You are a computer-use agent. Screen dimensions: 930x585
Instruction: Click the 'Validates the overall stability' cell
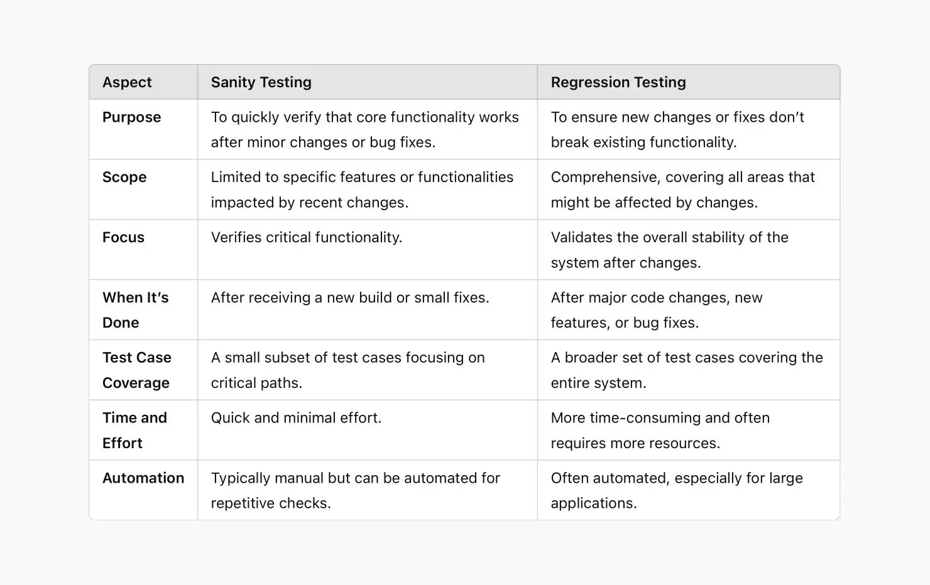pyautogui.click(x=669, y=250)
